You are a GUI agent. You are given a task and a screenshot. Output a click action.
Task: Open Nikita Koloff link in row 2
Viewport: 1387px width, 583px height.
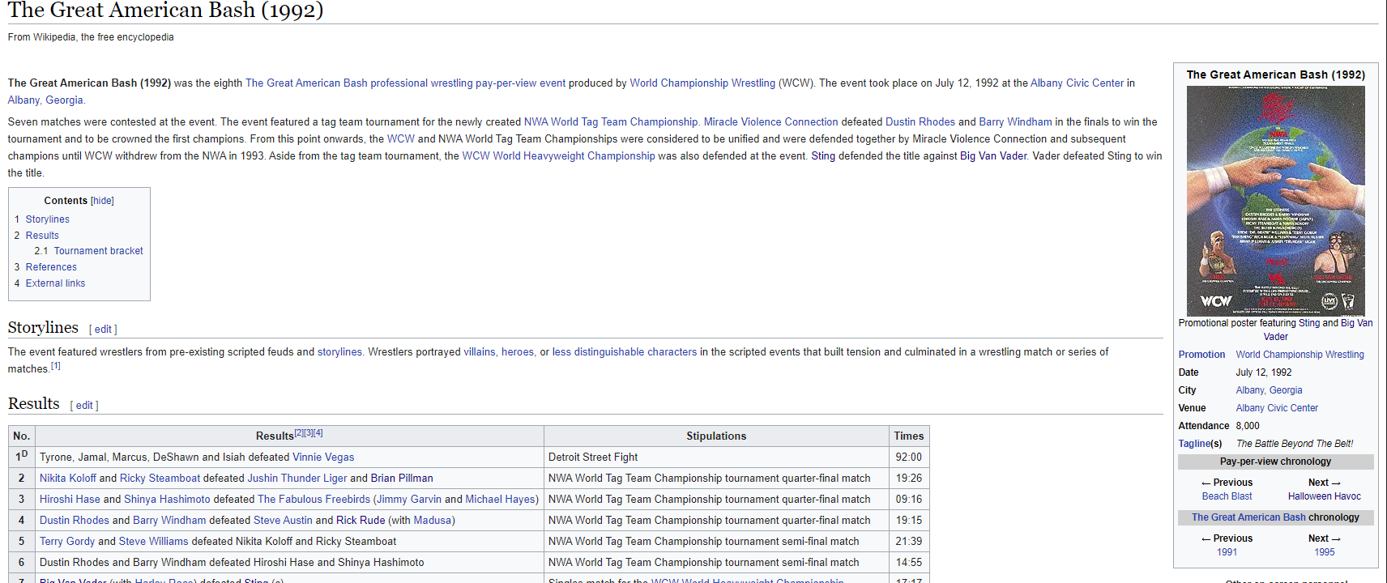click(x=68, y=479)
